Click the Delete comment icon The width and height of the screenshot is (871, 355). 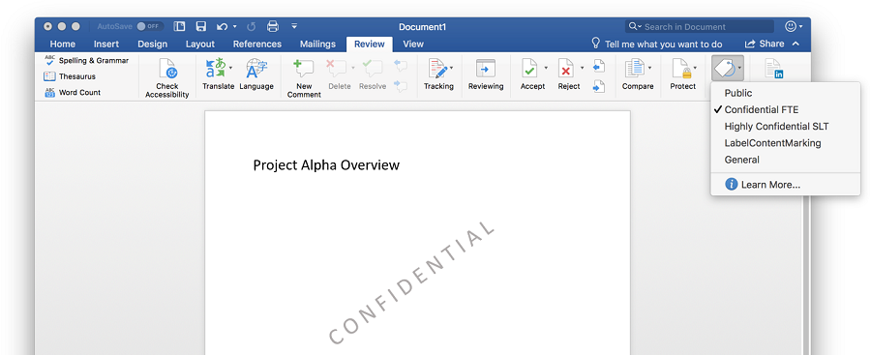[336, 69]
